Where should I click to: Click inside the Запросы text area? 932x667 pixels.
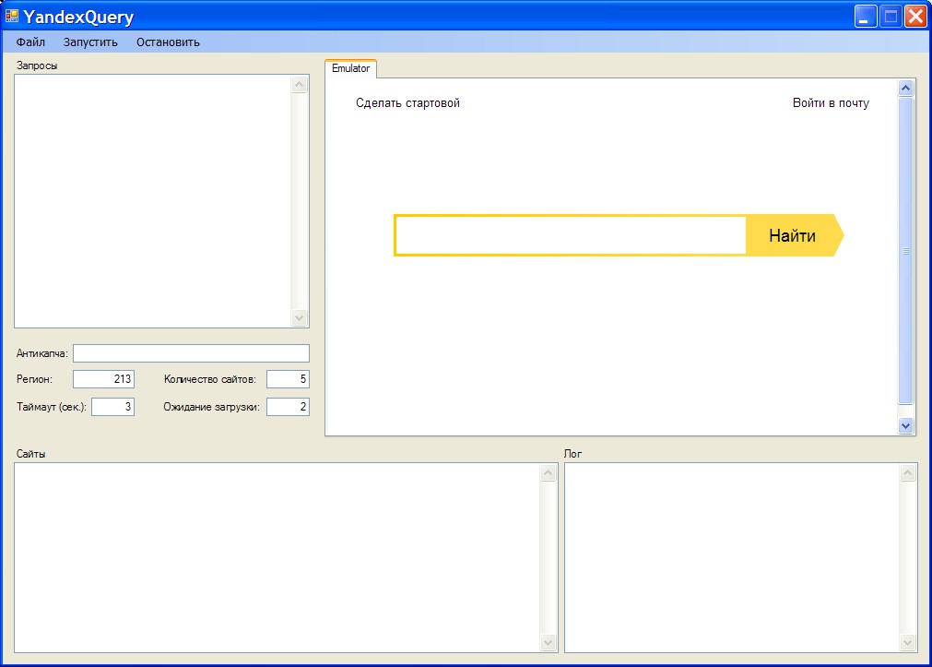(x=153, y=201)
